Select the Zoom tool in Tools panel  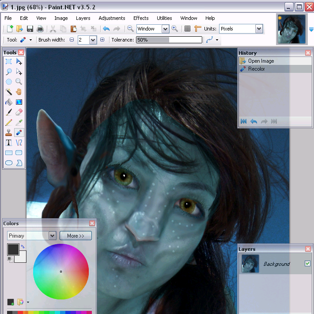(19, 82)
